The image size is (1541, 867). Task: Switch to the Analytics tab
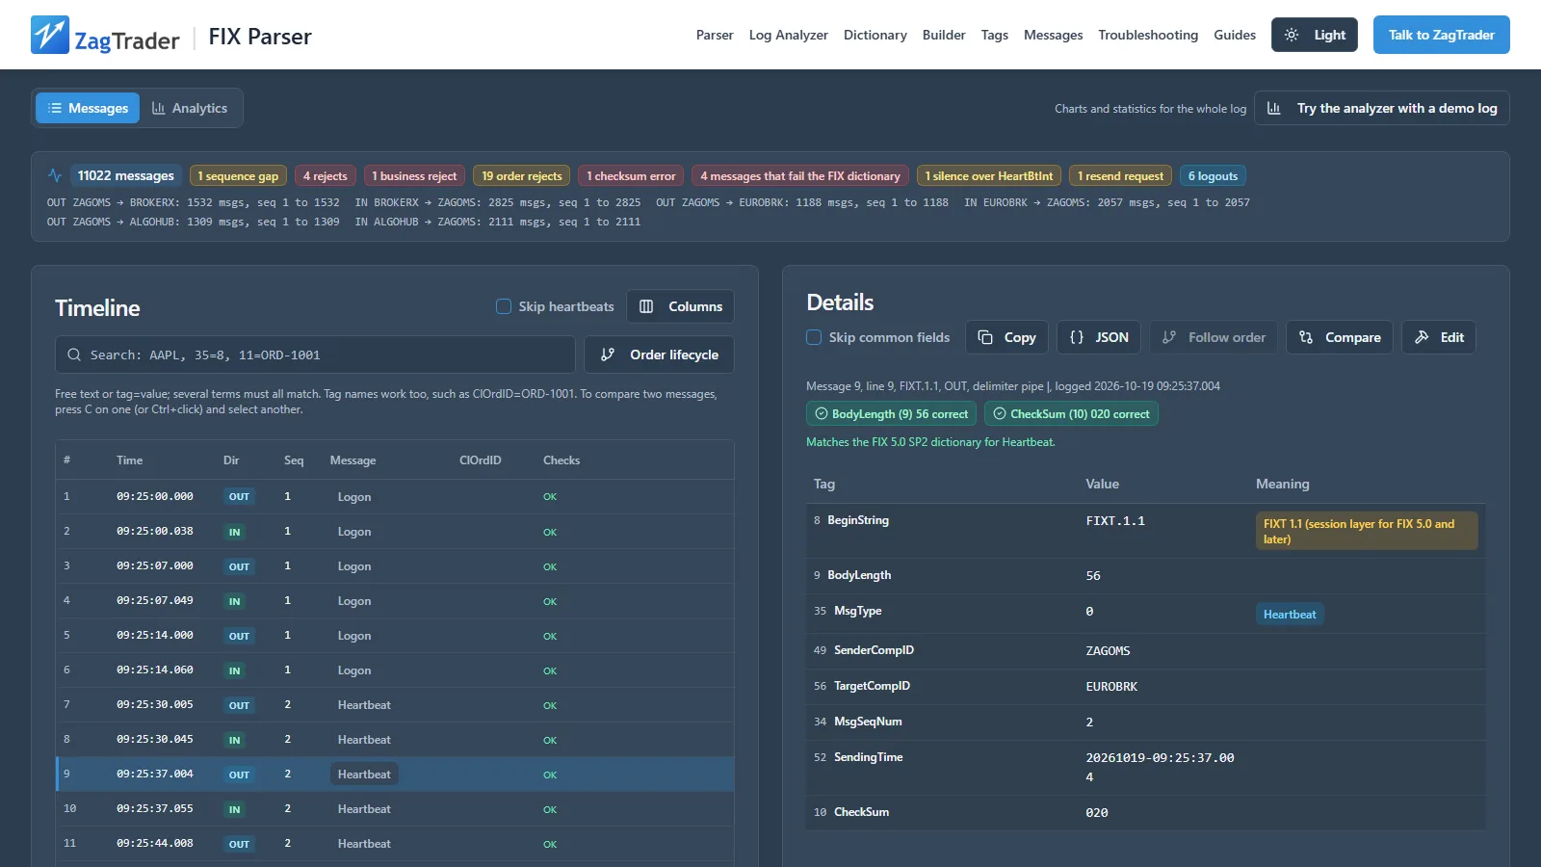pos(190,108)
